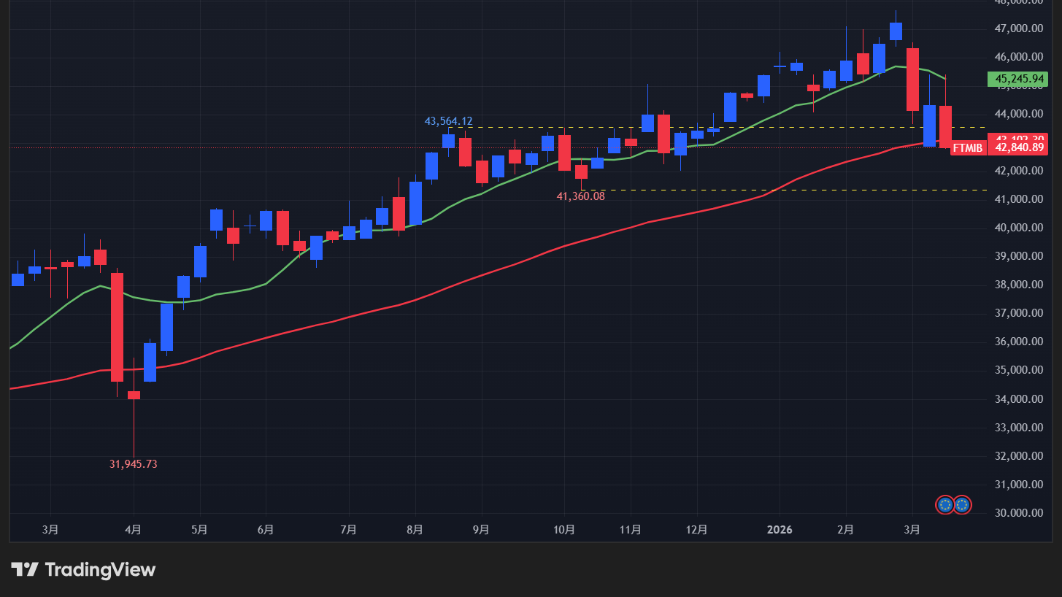Click the 43,564.12 high price marker
The image size is (1062, 597).
pyautogui.click(x=448, y=121)
